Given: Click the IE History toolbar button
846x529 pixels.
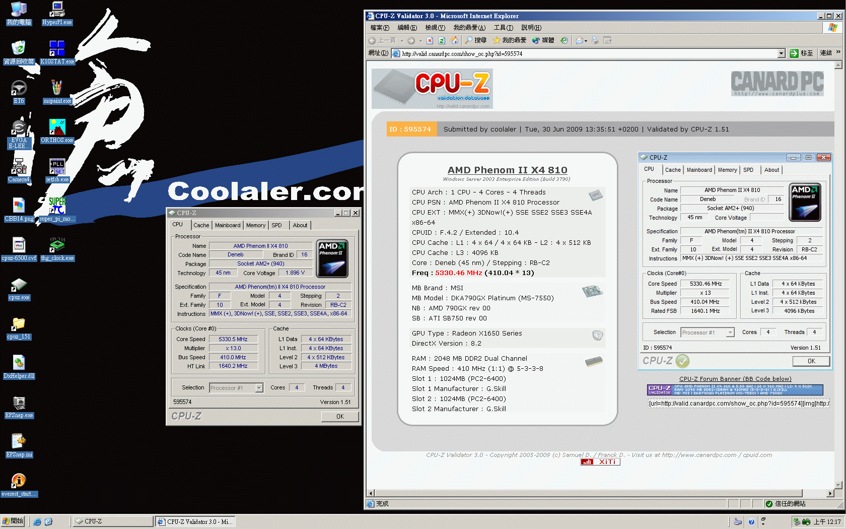Looking at the screenshot, I should (564, 40).
